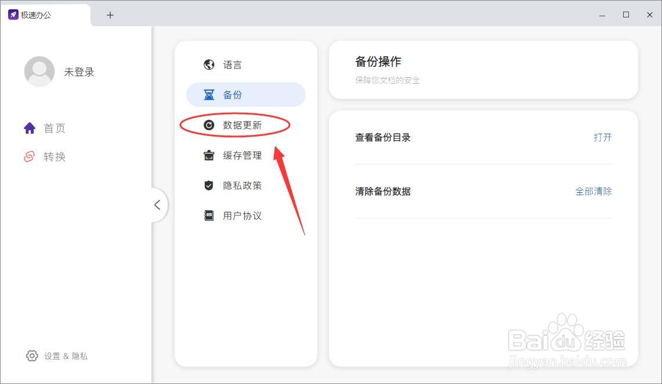This screenshot has width=662, height=384.
Task: Click the 保障您文档的安全 subtitle
Action: pos(388,80)
